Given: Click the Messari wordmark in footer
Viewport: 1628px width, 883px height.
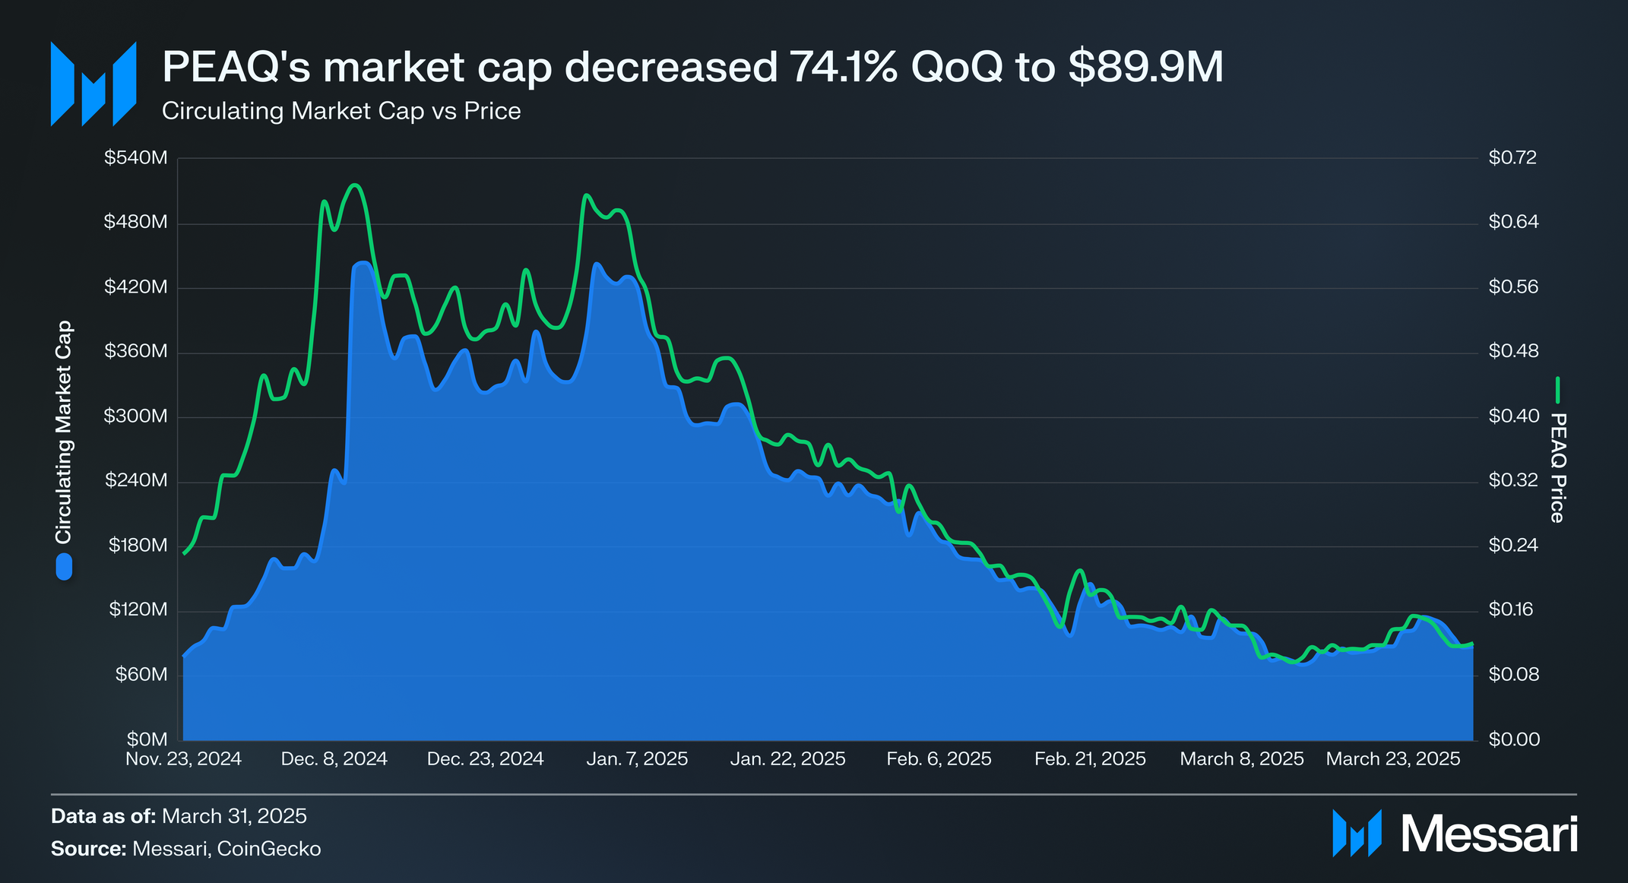Looking at the screenshot, I should click(1490, 834).
